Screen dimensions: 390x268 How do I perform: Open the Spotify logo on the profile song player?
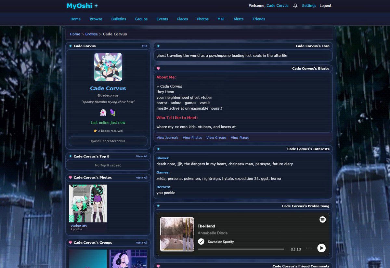pyautogui.click(x=322, y=220)
